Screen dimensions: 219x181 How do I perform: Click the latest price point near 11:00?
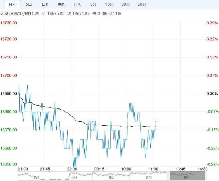click(x=157, y=121)
